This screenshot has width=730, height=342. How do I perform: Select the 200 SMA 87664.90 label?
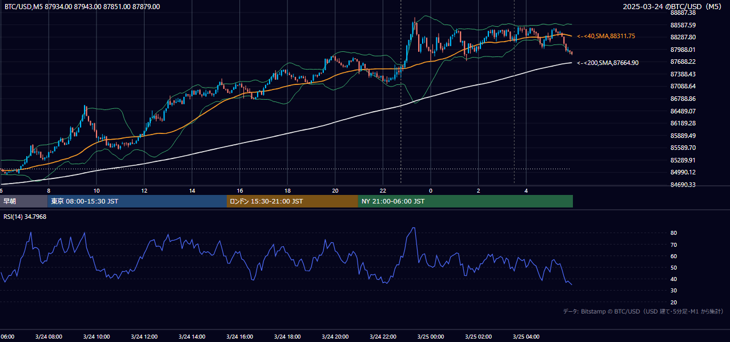pos(608,63)
